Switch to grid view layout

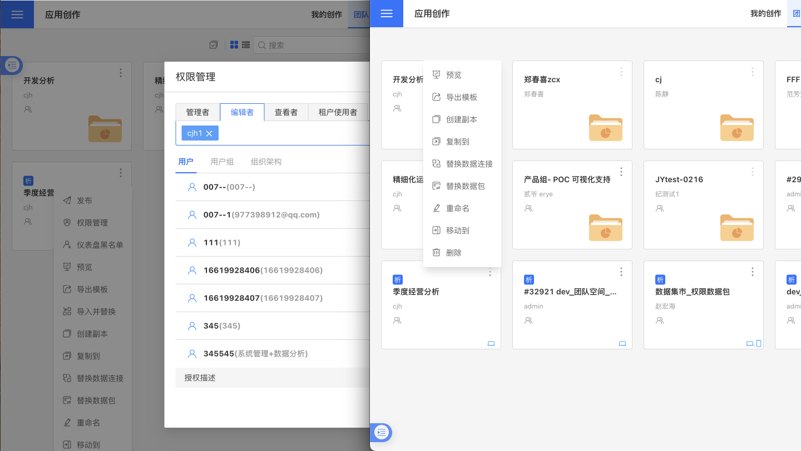[234, 45]
